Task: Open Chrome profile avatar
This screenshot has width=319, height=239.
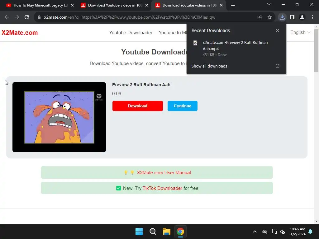Action: tap(302, 17)
